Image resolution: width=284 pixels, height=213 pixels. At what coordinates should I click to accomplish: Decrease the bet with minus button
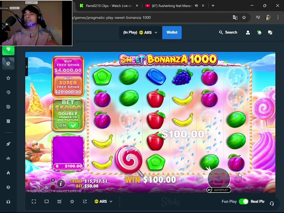[x=199, y=179]
